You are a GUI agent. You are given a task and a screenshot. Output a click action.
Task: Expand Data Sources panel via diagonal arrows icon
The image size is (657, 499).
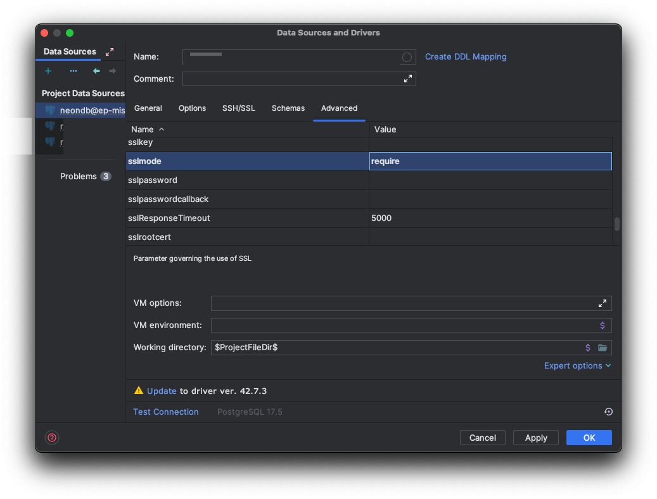[110, 52]
